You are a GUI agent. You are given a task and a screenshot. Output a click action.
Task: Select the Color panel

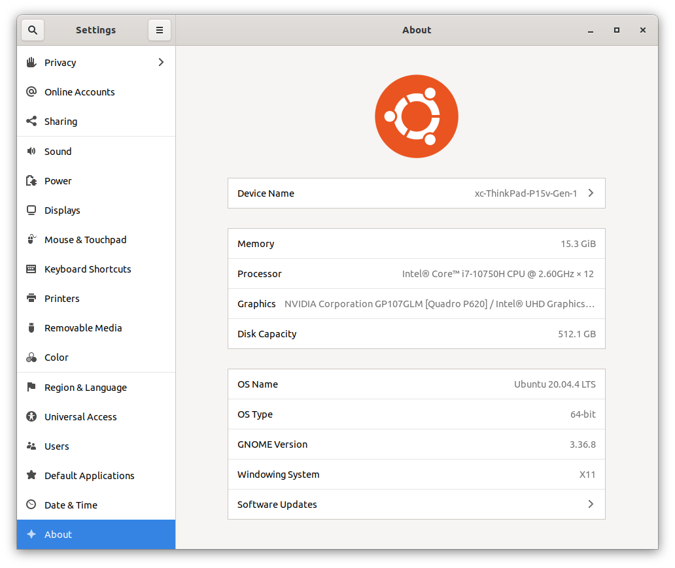[96, 357]
